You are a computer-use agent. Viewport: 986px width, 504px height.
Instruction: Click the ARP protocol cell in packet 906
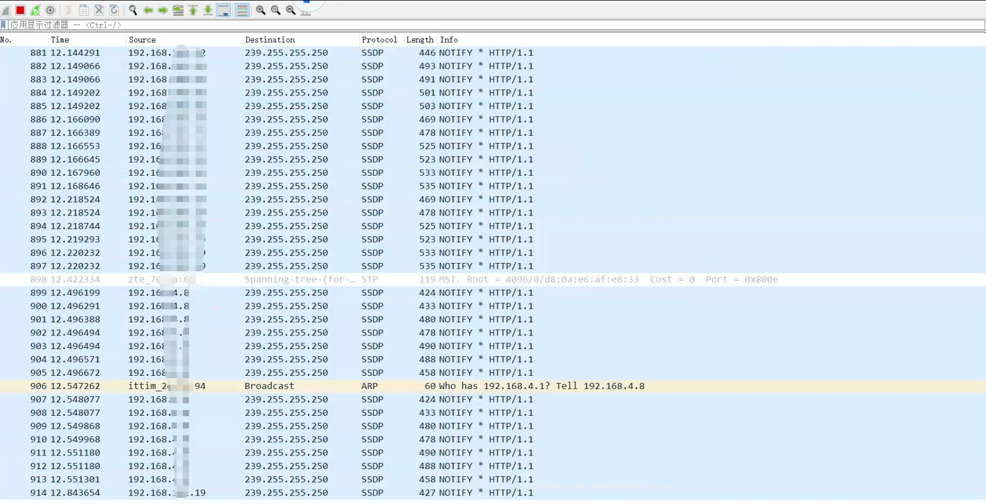[369, 386]
